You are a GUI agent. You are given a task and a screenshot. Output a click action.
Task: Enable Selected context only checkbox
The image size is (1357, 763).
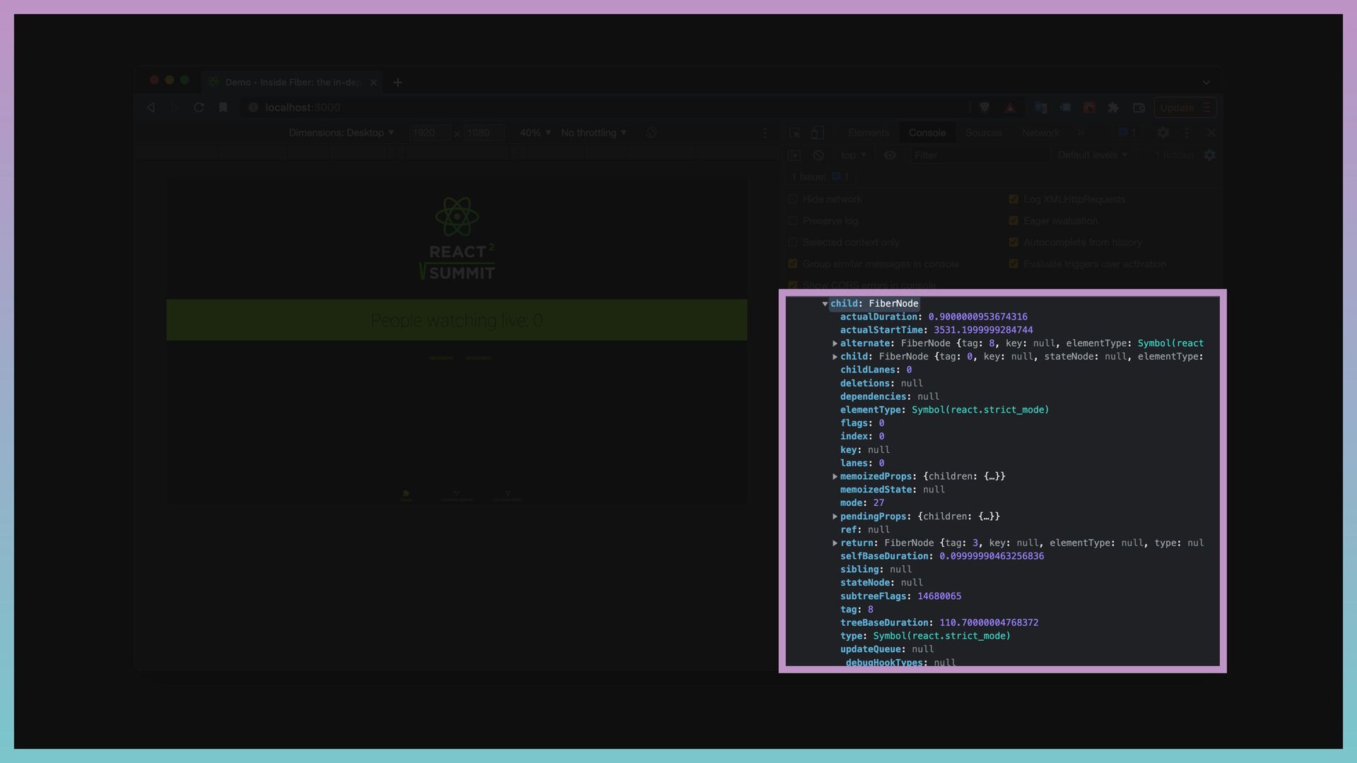[x=793, y=242]
